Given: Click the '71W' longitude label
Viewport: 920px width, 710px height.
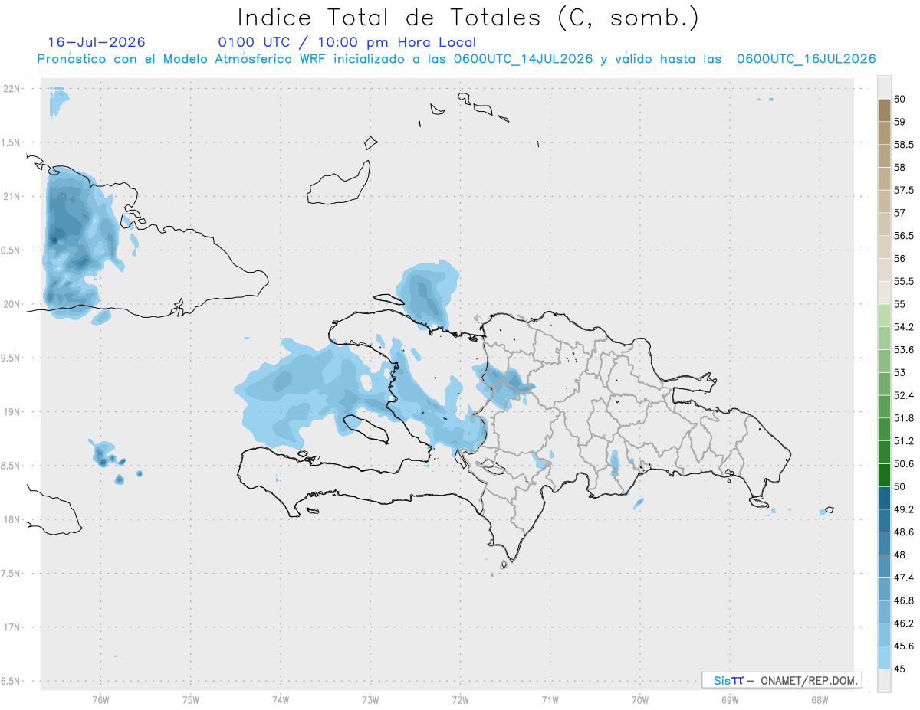Looking at the screenshot, I should pos(550,699).
